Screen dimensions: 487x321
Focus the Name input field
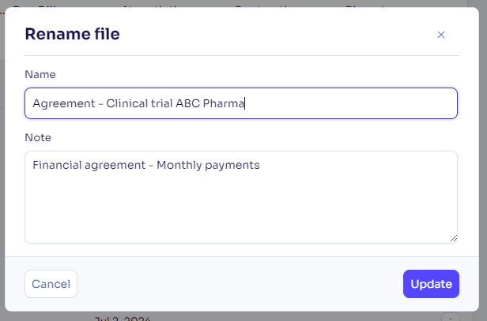[348, 103]
